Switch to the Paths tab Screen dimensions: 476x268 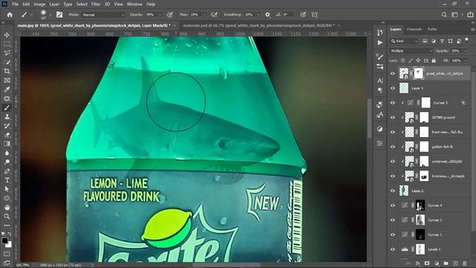click(x=432, y=29)
